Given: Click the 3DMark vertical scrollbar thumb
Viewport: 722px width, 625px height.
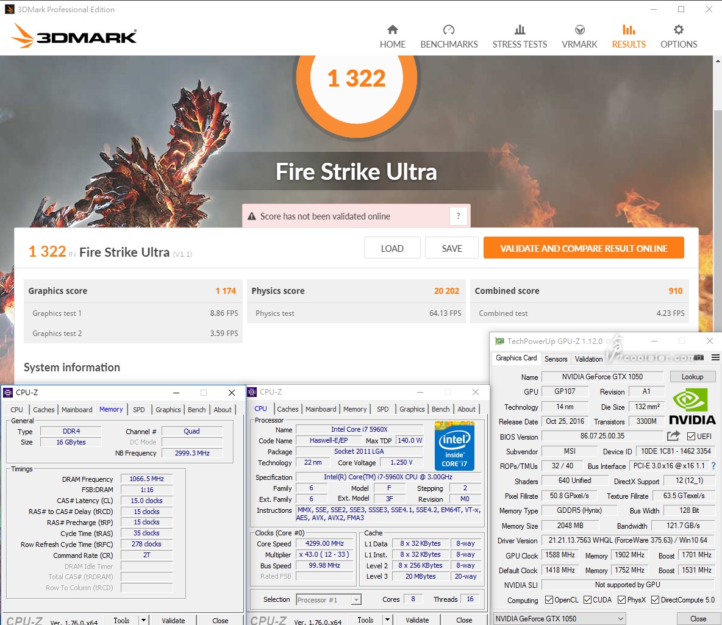Looking at the screenshot, I should click(x=718, y=221).
